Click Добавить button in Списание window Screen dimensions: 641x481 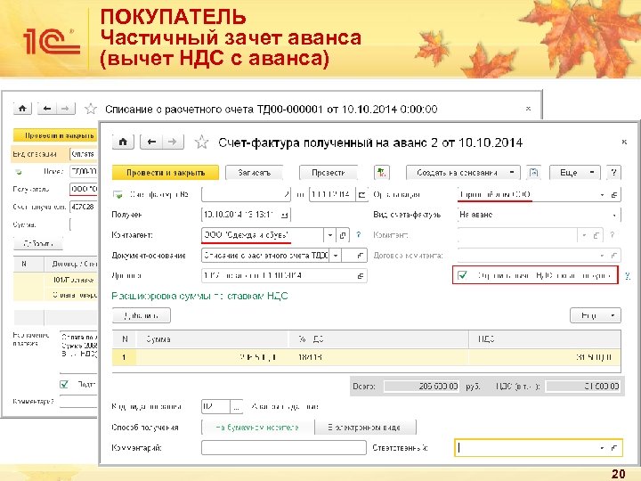pos(38,244)
